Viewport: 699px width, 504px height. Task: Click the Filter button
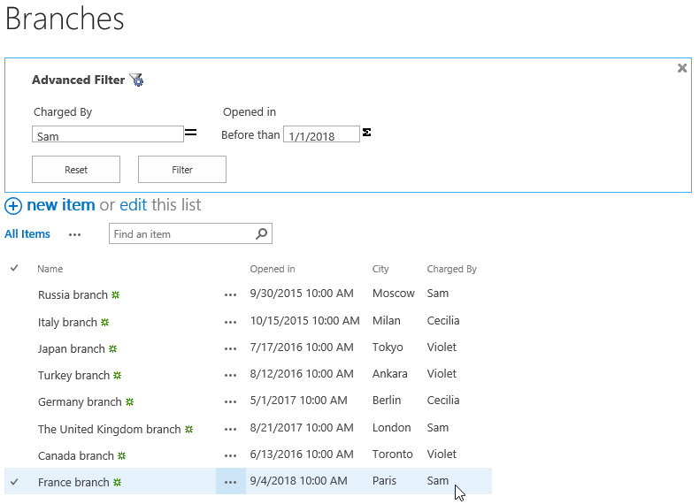pos(182,170)
